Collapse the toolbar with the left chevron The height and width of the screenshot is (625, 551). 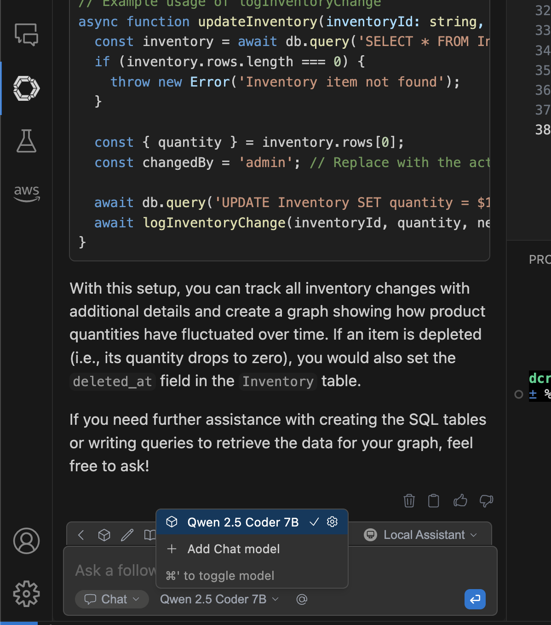(x=81, y=535)
